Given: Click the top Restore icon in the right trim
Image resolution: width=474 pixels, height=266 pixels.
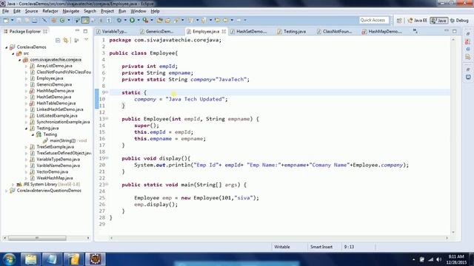Looking at the screenshot, I should [x=468, y=33].
